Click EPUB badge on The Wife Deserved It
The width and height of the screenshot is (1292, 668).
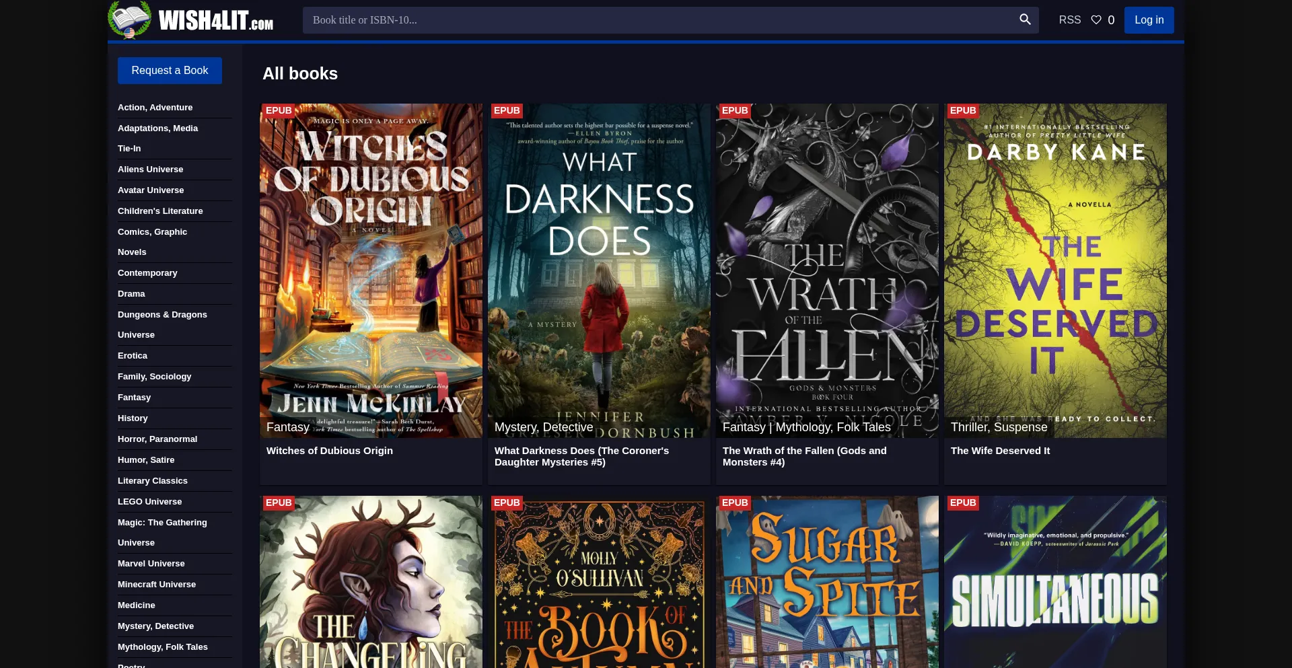(962, 110)
